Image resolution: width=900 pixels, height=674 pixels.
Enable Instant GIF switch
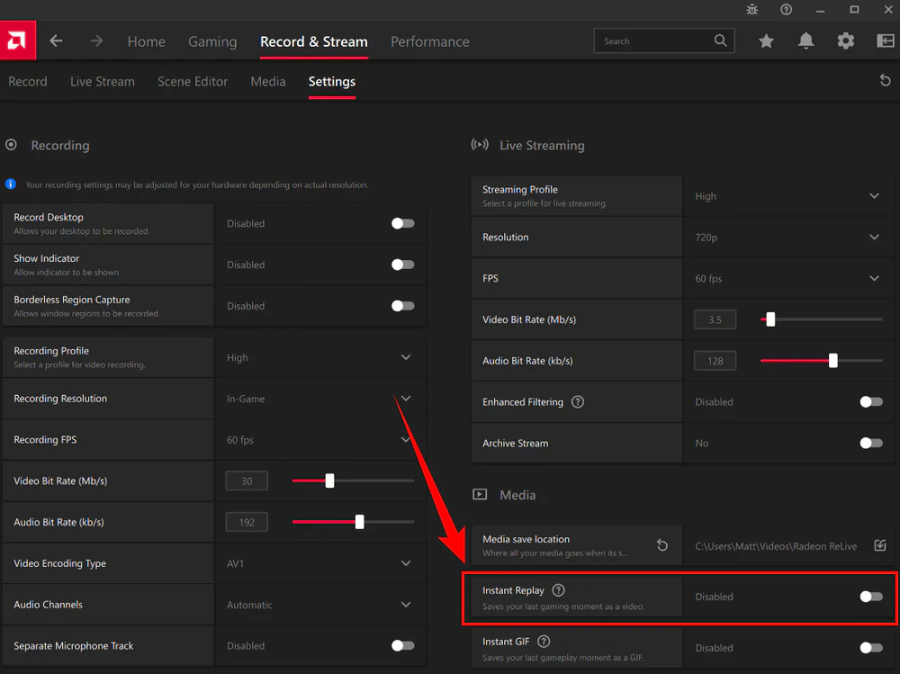point(871,648)
